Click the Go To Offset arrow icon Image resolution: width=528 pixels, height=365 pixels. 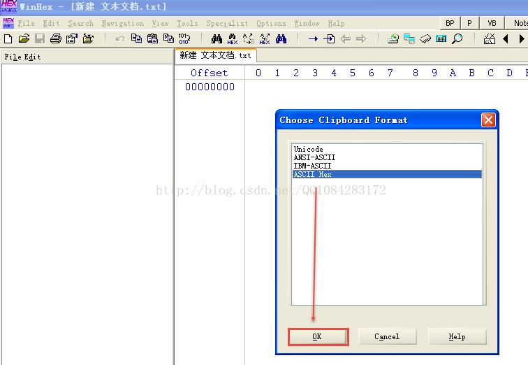[x=313, y=39]
